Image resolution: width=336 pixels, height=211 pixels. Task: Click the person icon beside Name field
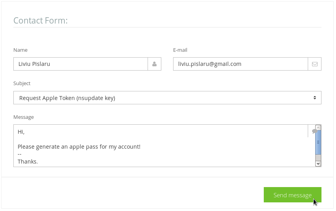[x=154, y=64]
